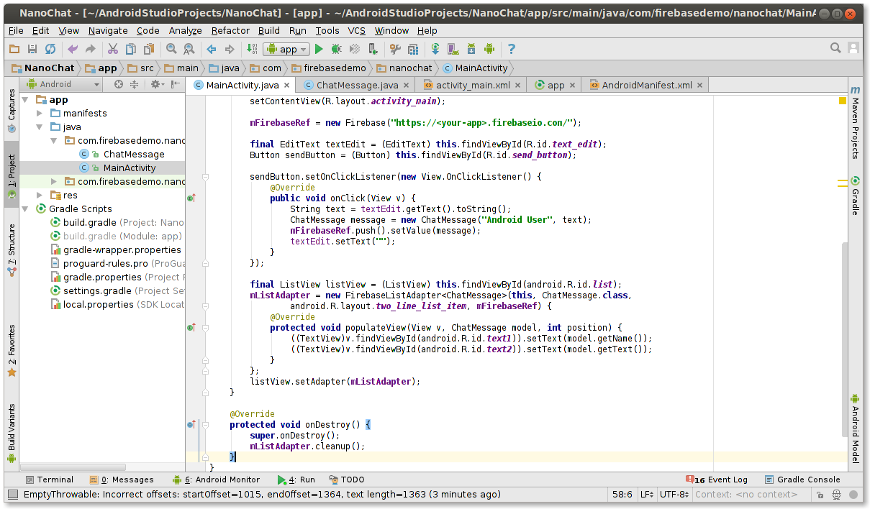Toggle the Maven Projects side panel
This screenshot has height=509, width=870.
[x=855, y=122]
